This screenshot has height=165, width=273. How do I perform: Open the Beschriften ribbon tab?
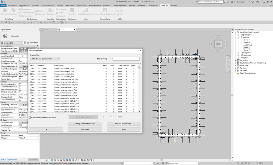pyautogui.click(x=70, y=5)
